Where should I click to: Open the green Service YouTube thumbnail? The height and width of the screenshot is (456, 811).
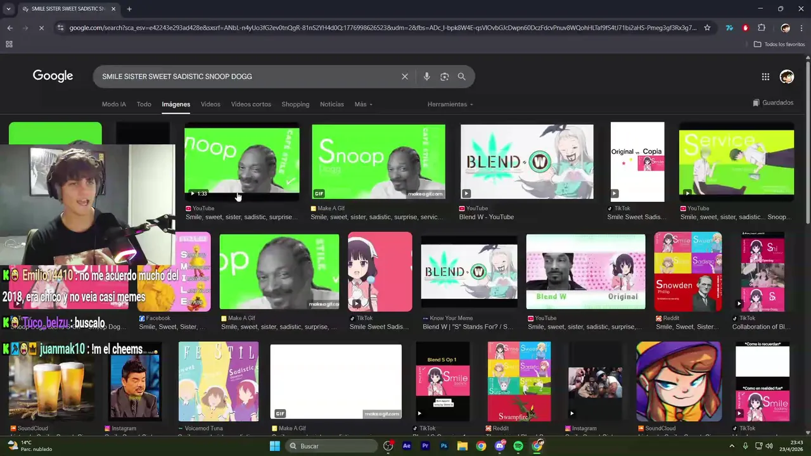[x=736, y=161]
